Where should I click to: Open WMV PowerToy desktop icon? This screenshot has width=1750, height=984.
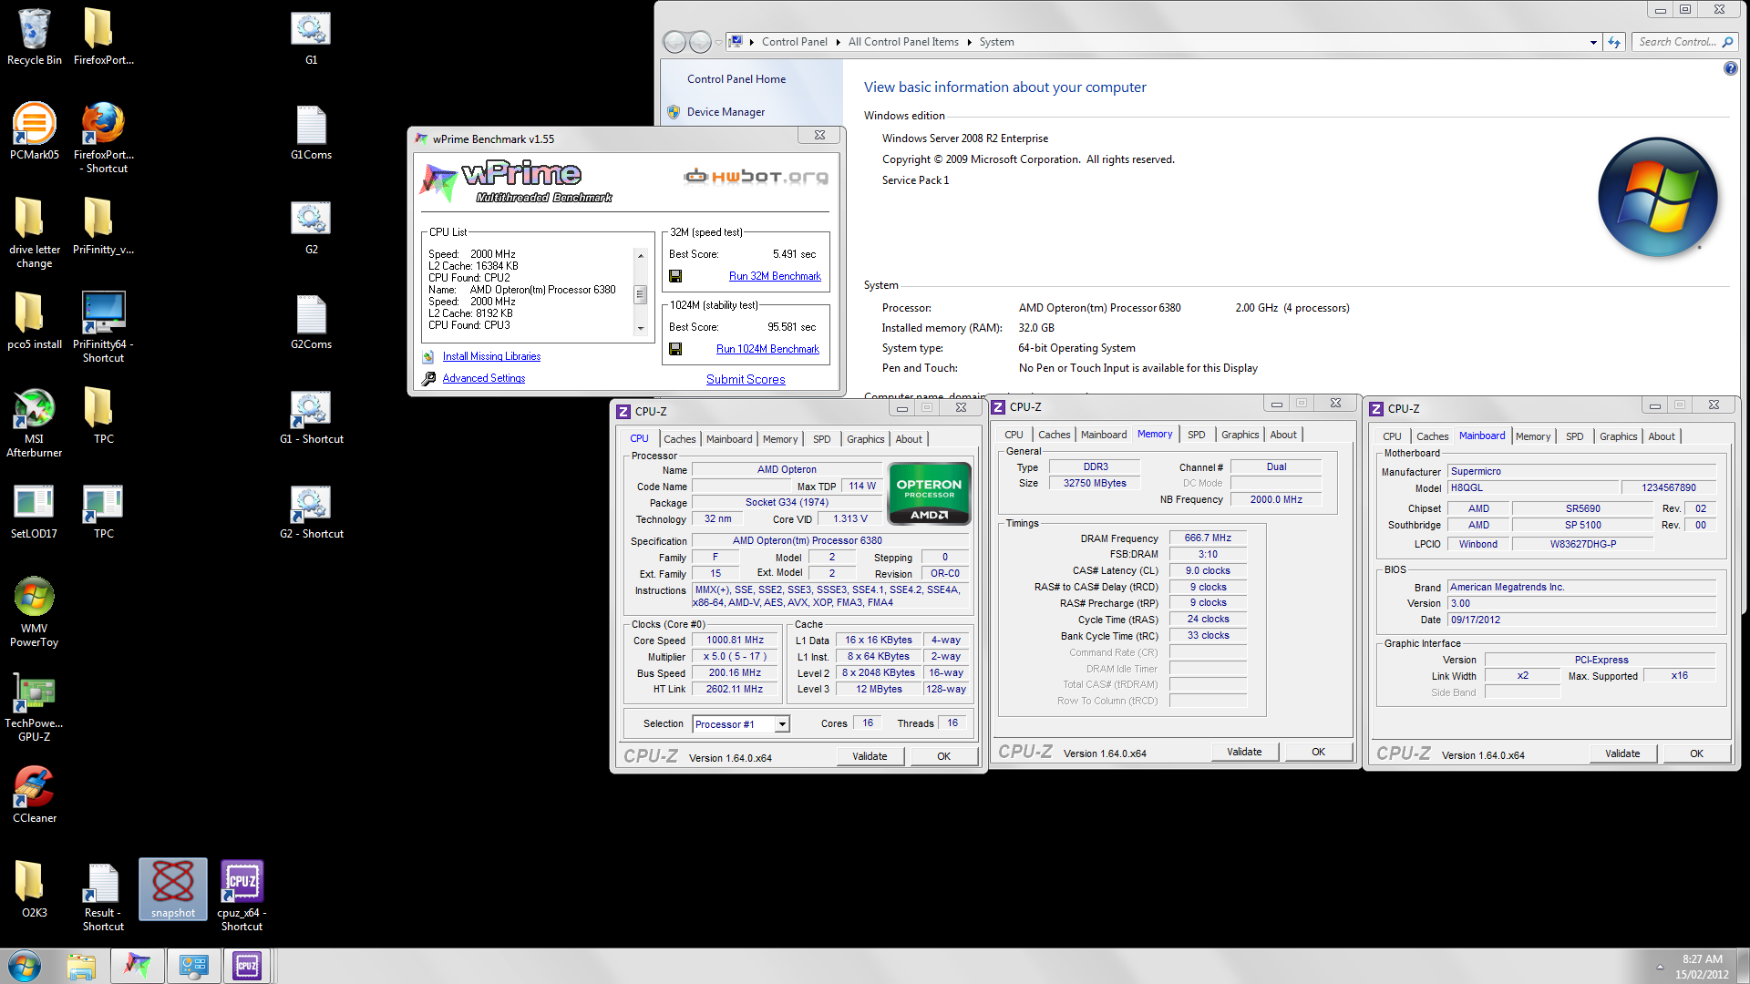(35, 610)
